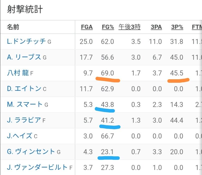Sort table by FG% column header
This screenshot has height=175, width=202.
tap(108, 27)
